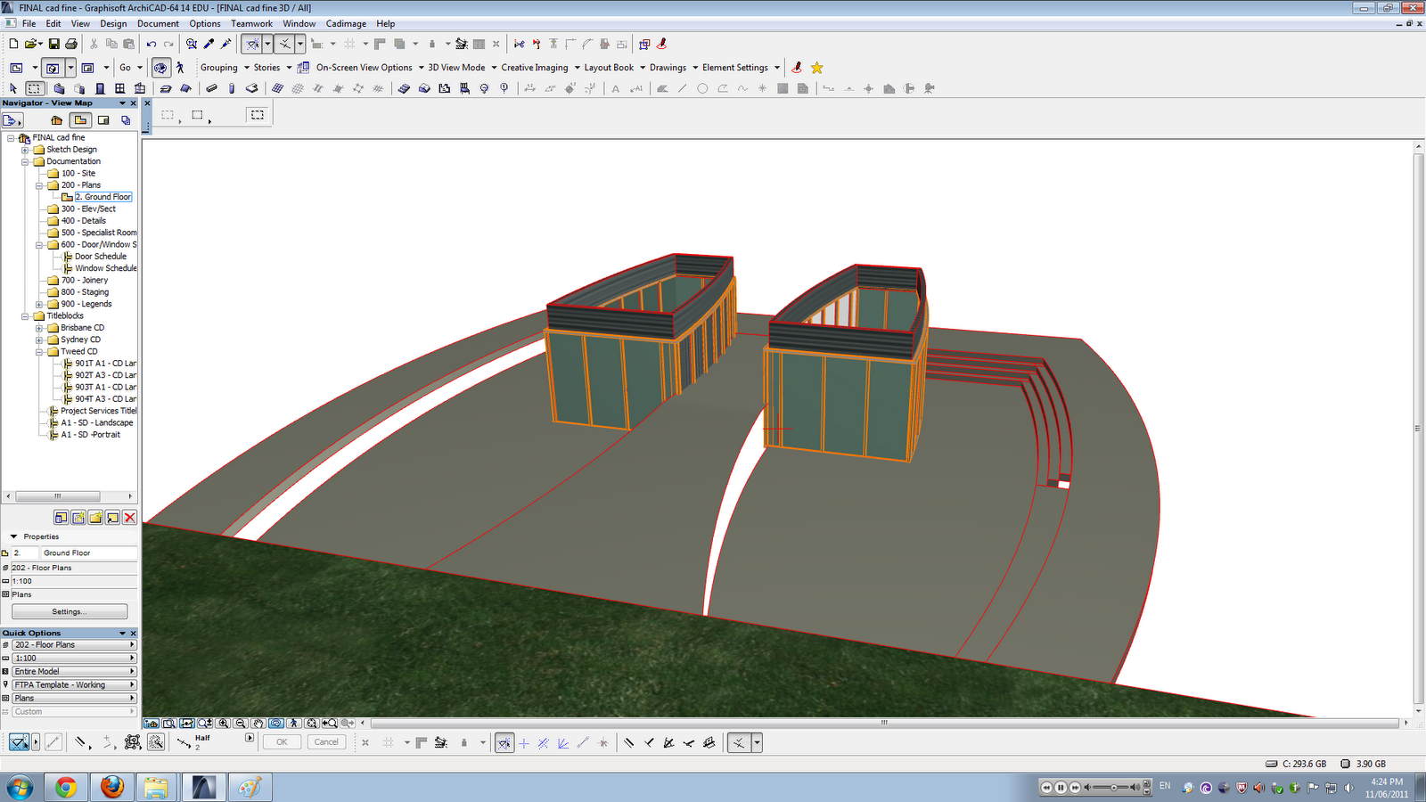This screenshot has height=802, width=1426.
Task: Open the Teamwork menu
Action: pyautogui.click(x=251, y=24)
